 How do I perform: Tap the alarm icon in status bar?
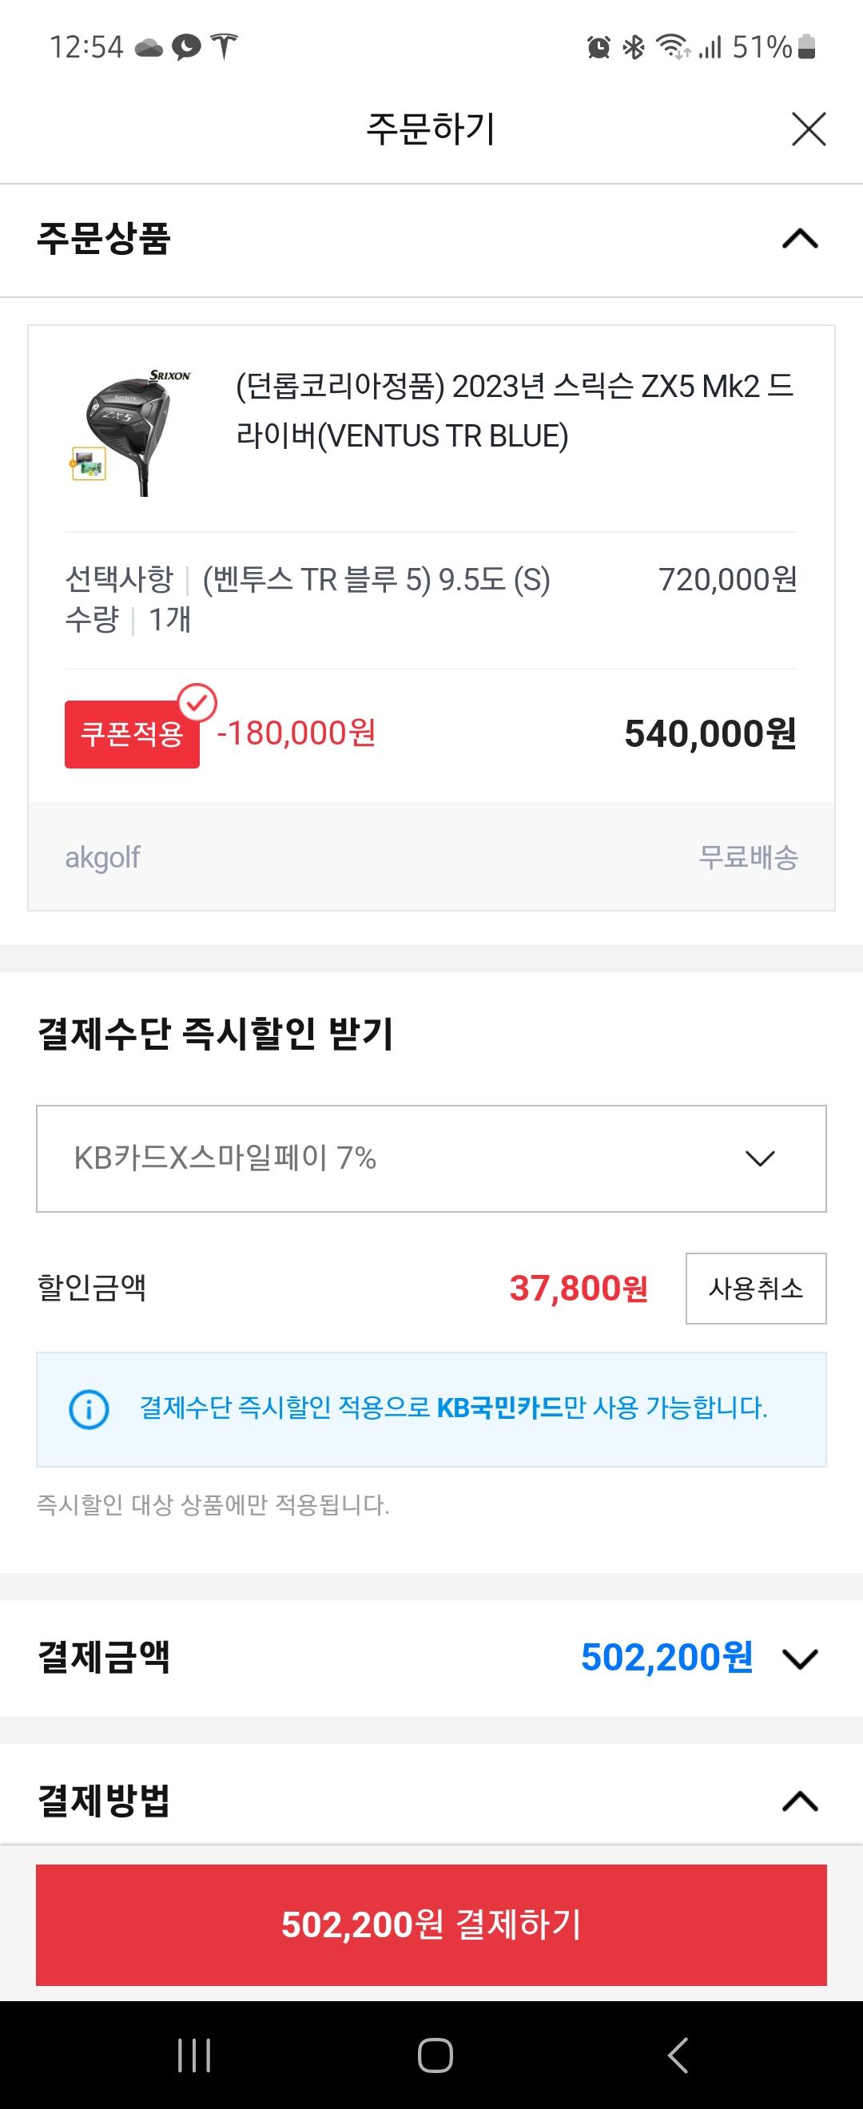tap(599, 47)
